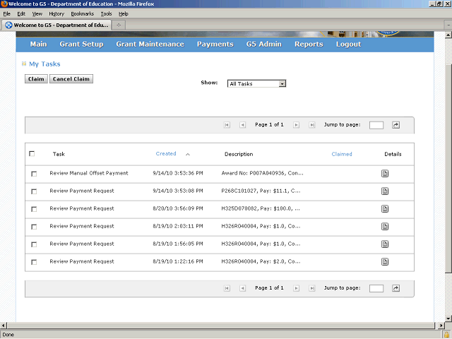This screenshot has height=339, width=452.
Task: Click the vertical scrollbar down arrow
Action: (448, 319)
